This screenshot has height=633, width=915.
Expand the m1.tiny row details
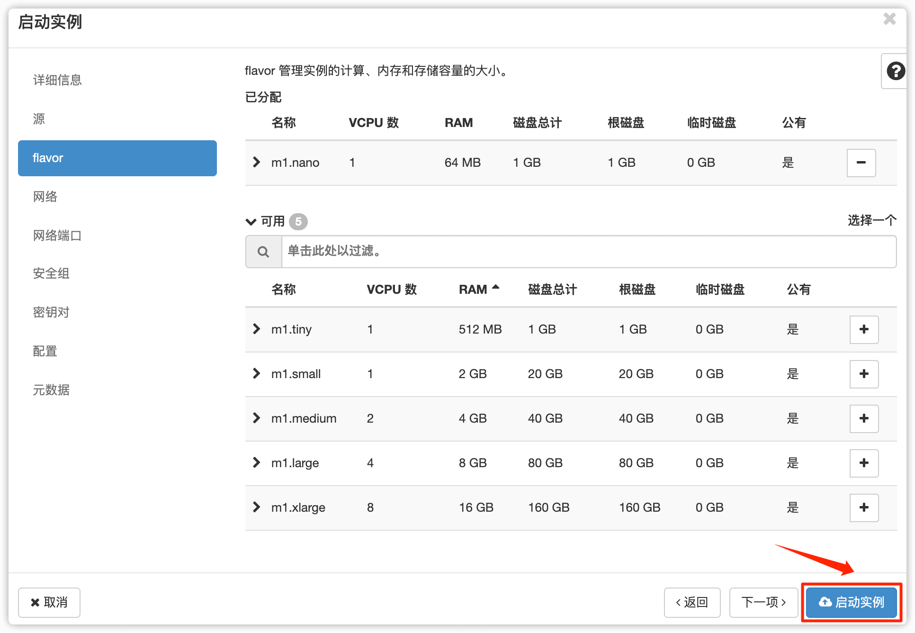tap(256, 329)
